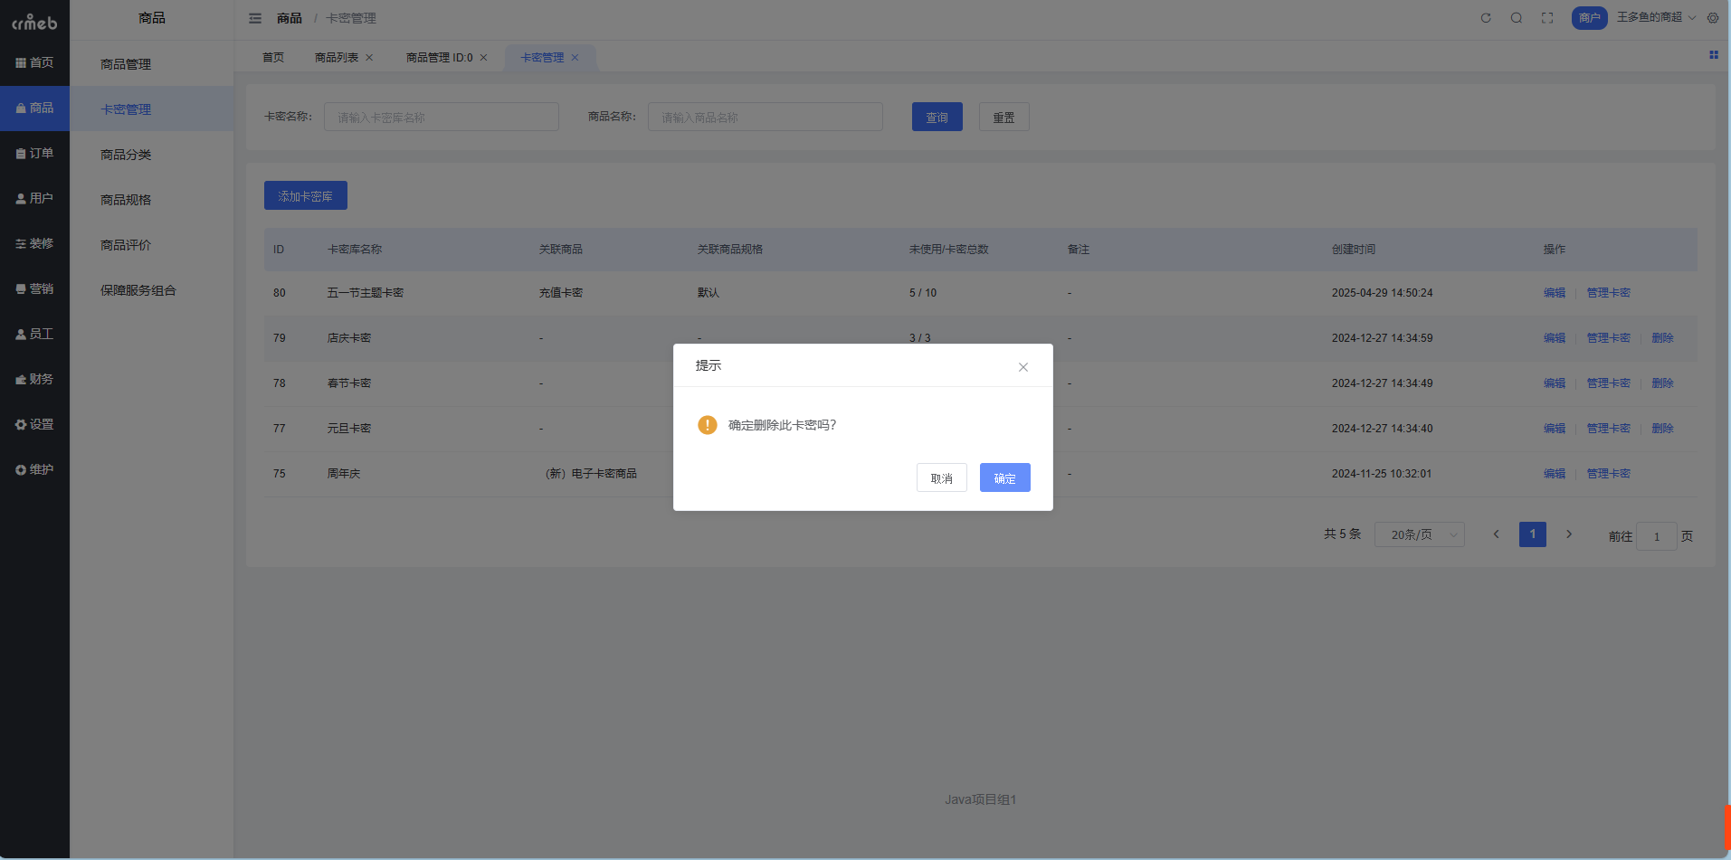
Task: Collapse sidebar with hamburger menu icon
Action: 255,18
